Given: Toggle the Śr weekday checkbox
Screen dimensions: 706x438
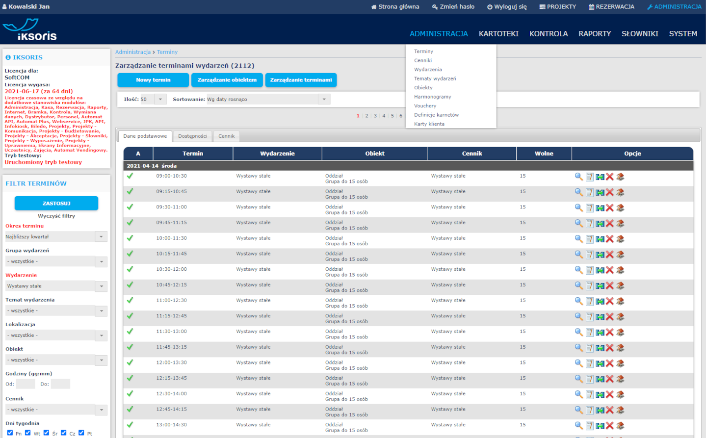Looking at the screenshot, I should pos(46,433).
